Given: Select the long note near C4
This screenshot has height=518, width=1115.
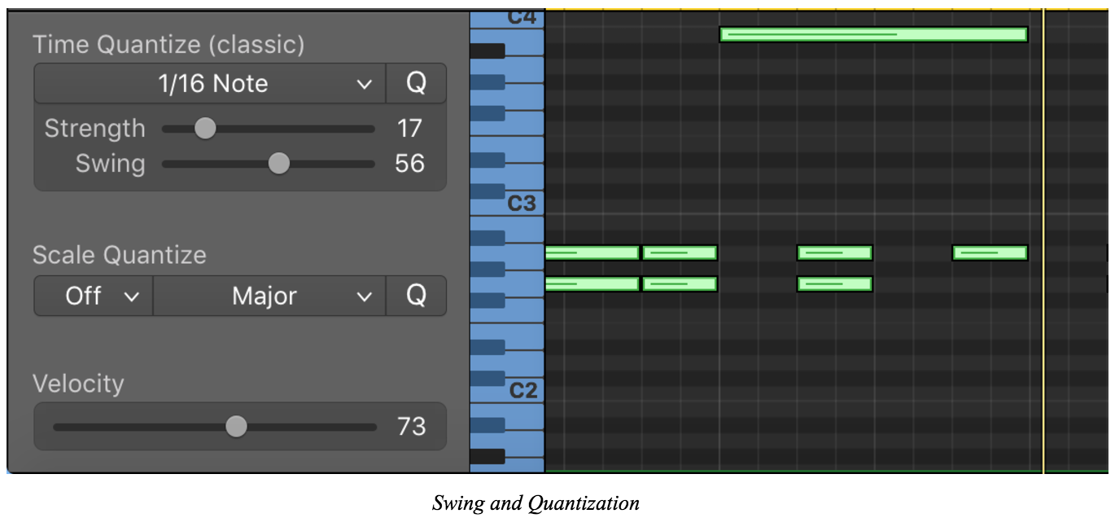Looking at the screenshot, I should (873, 34).
